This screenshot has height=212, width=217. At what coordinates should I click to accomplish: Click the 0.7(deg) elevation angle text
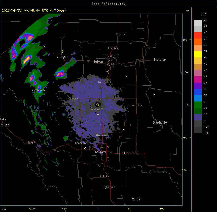click(58, 11)
